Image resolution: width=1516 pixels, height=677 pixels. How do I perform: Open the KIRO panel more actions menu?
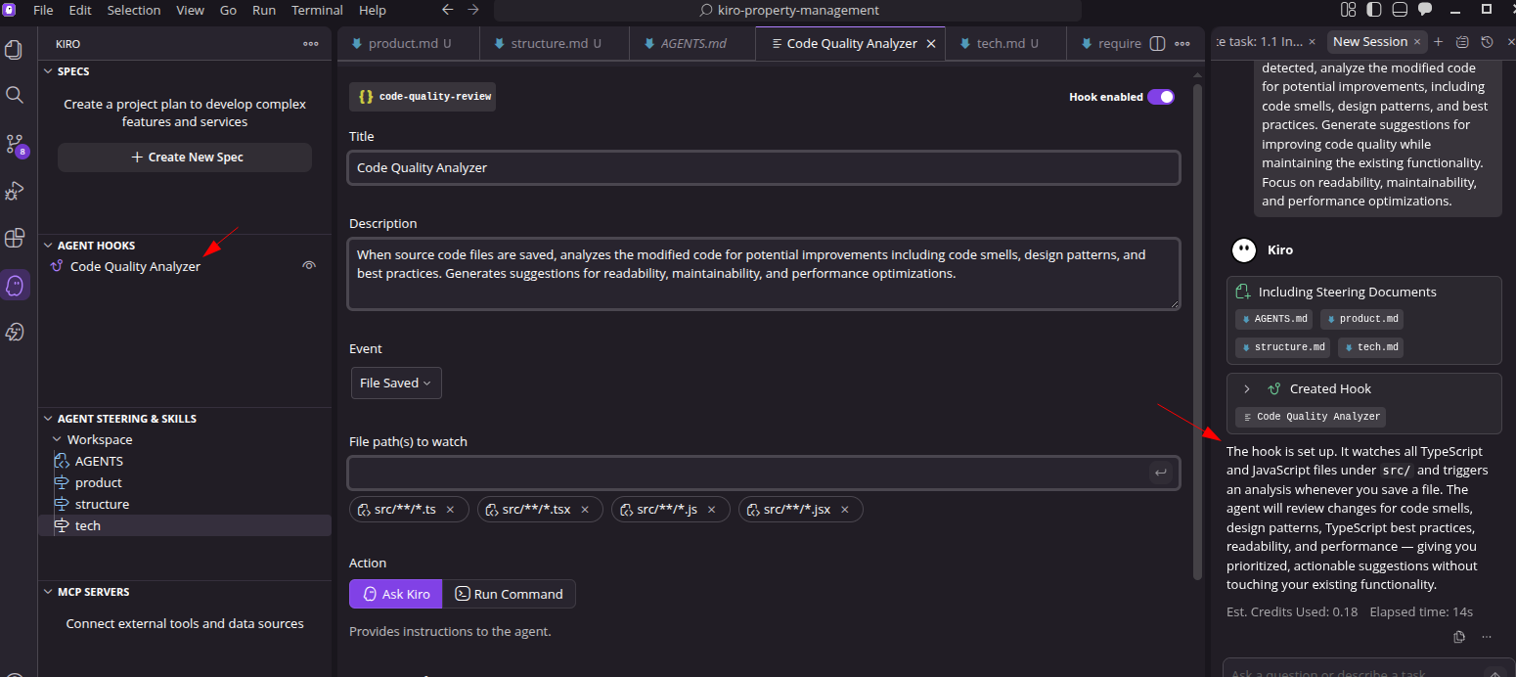(311, 44)
